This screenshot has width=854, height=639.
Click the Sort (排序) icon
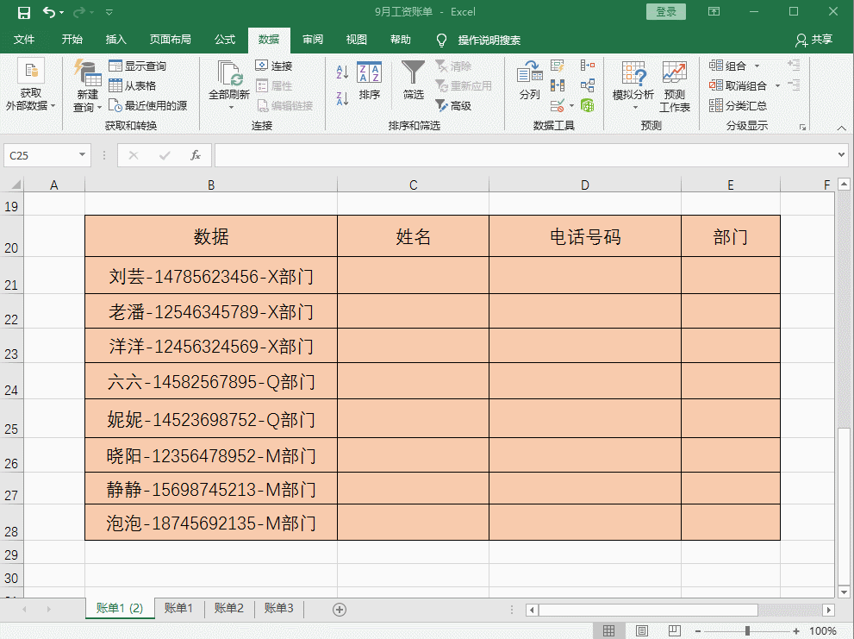[x=370, y=82]
